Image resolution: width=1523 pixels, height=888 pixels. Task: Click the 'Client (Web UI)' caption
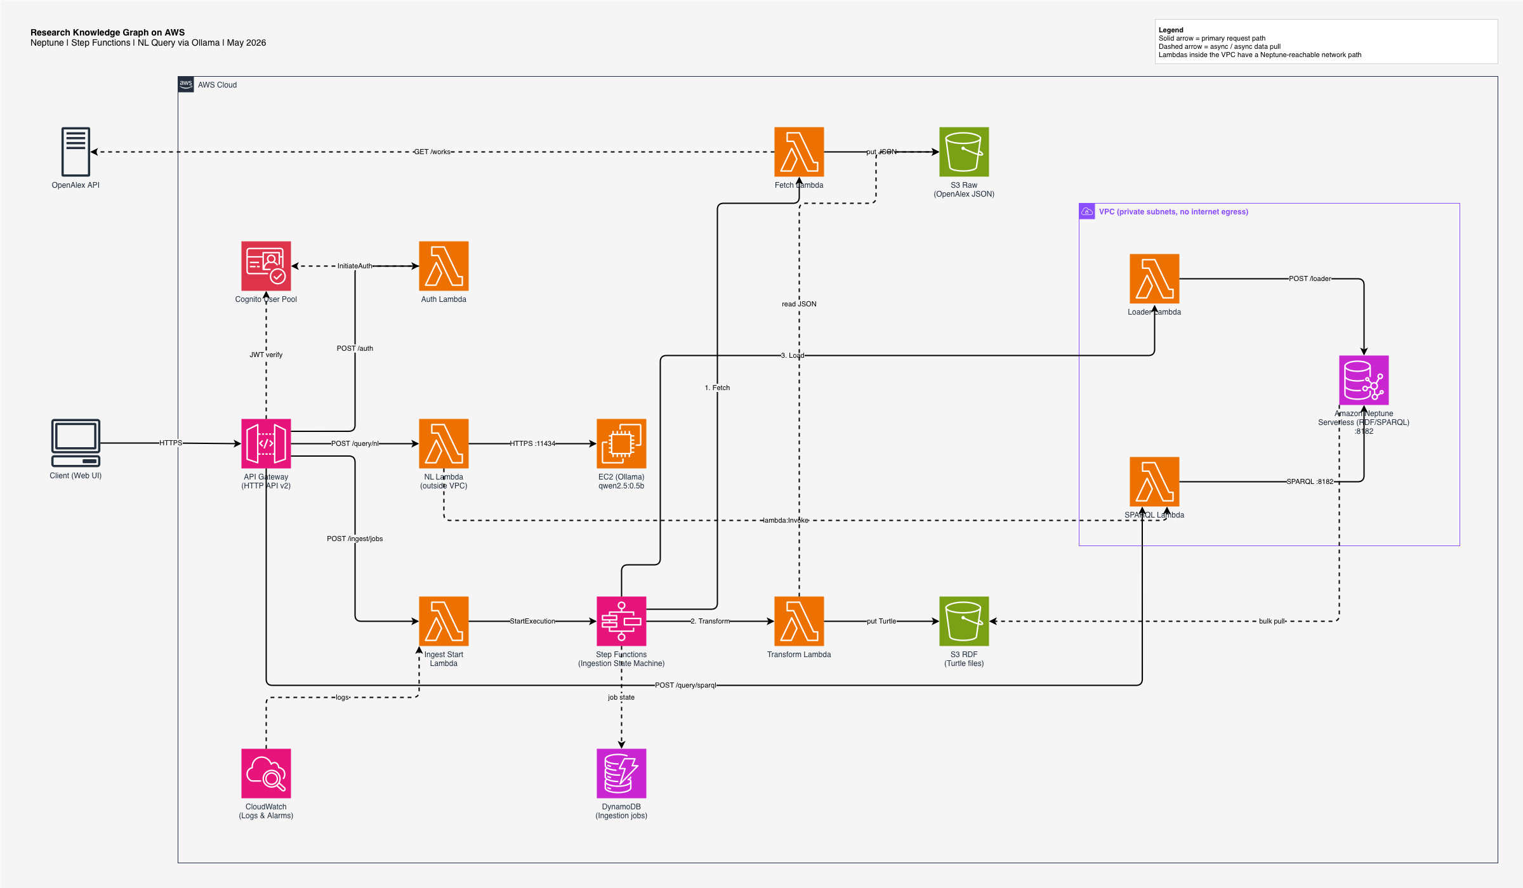tap(76, 476)
